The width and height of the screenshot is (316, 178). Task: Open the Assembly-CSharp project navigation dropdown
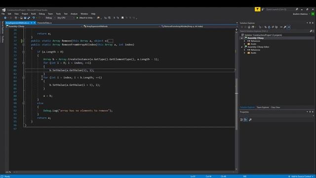[x=44, y=26]
